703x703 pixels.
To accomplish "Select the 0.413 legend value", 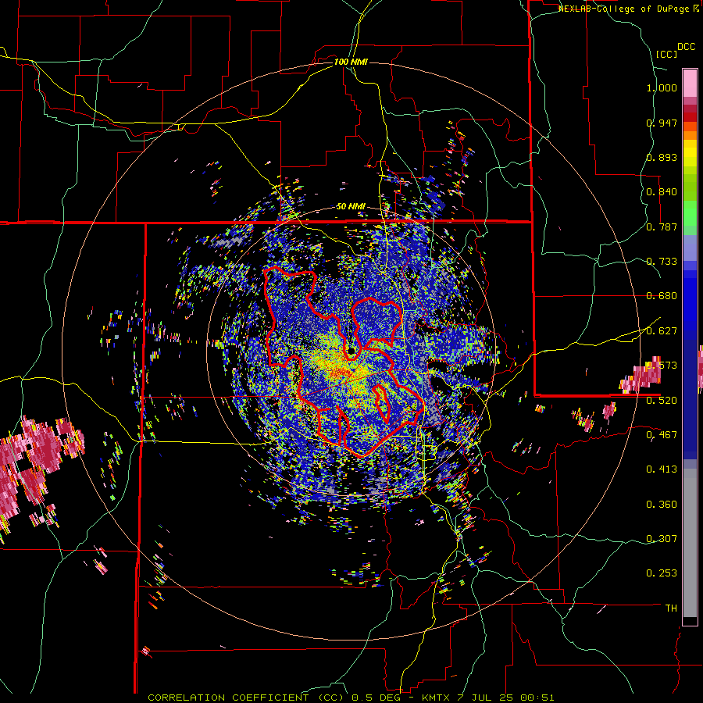I will pyautogui.click(x=662, y=469).
